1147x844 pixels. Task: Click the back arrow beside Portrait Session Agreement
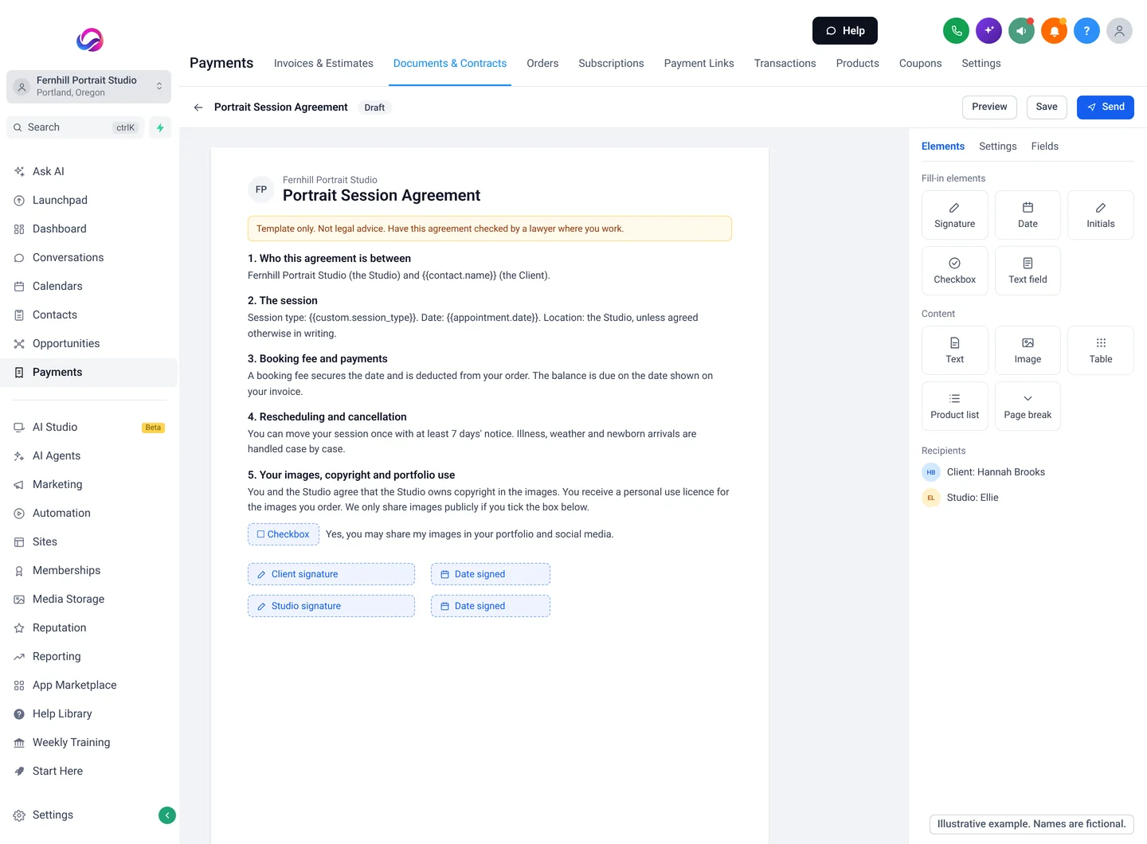(198, 107)
